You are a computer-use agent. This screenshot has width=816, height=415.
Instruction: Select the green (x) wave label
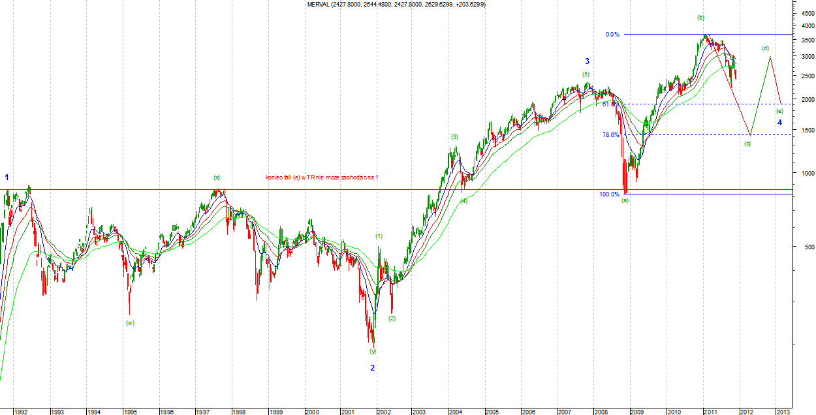pos(217,177)
